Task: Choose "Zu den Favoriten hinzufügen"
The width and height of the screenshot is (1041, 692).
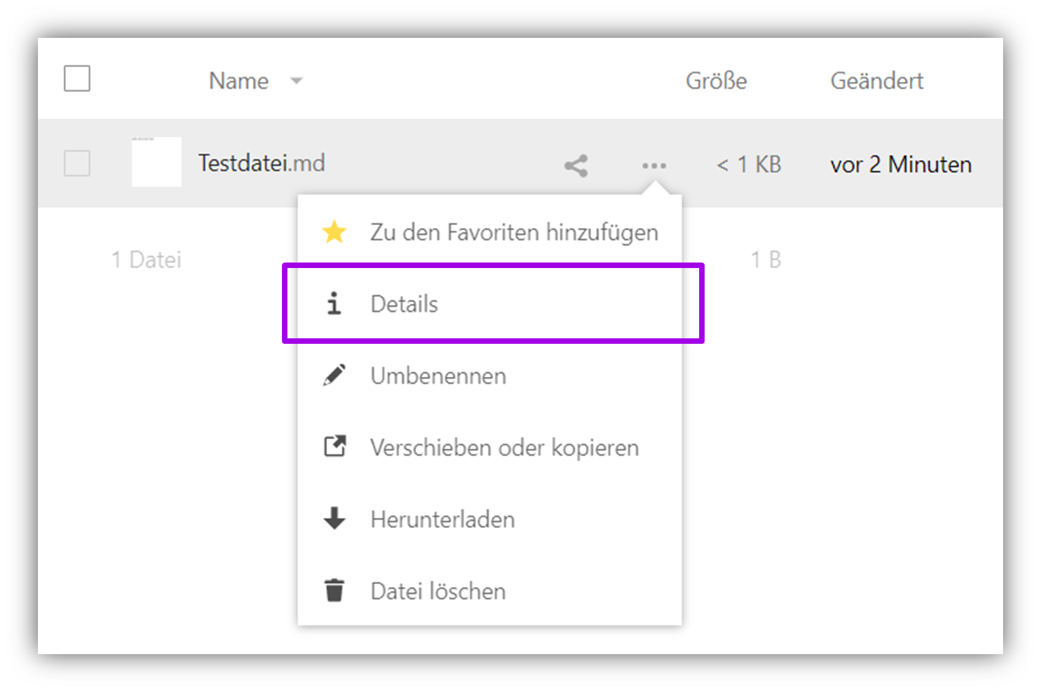Action: (514, 232)
